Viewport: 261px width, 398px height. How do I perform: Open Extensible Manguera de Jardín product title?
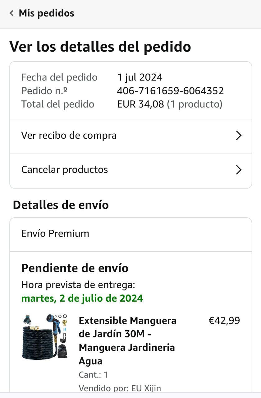click(127, 340)
